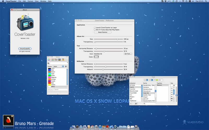
Task: Select font size 24 in Size list
Action: (172, 96)
